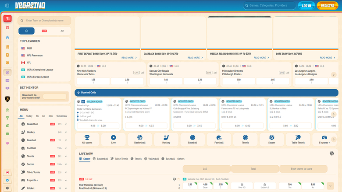Image resolution: width=342 pixels, height=192 pixels.
Task: Switch Live Now to Volleyball tab
Action: coord(153,159)
